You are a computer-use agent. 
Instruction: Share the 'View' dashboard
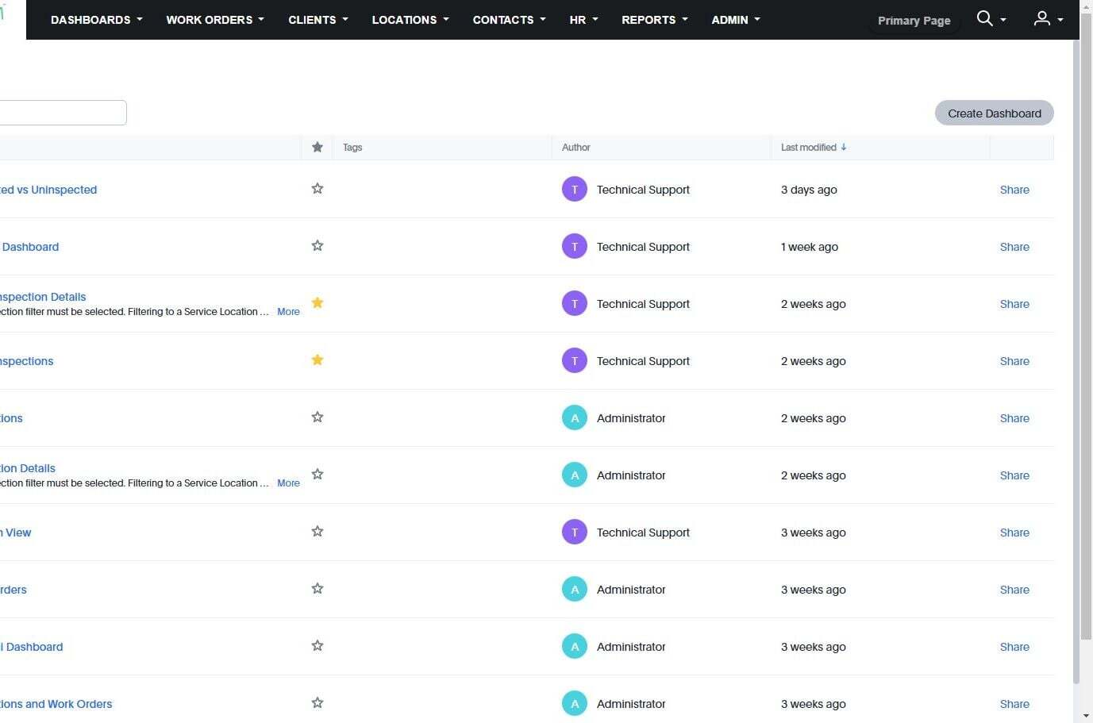click(x=1014, y=533)
